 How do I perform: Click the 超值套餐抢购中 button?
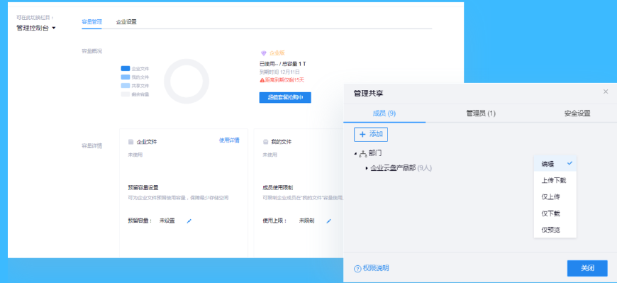click(x=285, y=98)
